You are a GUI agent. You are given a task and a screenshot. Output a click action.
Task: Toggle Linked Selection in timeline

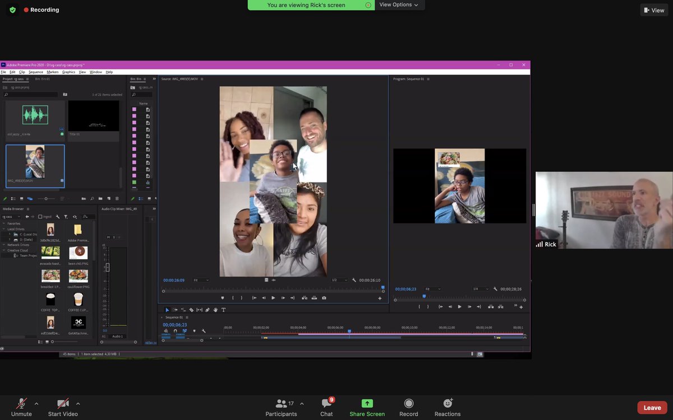pos(185,331)
